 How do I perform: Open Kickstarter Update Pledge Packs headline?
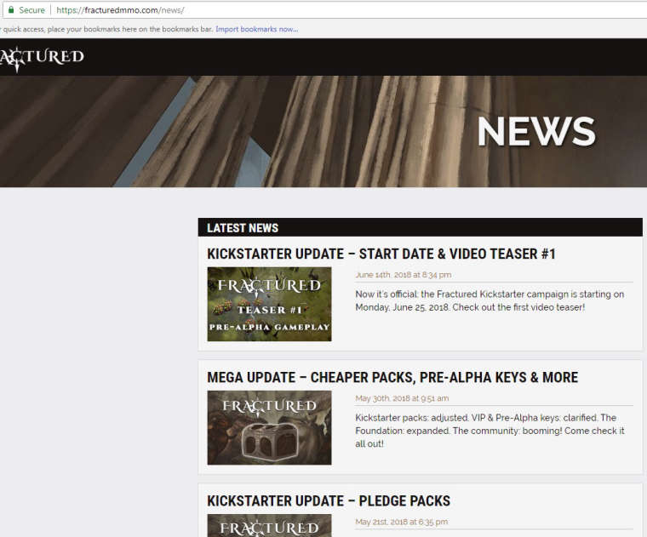[329, 500]
